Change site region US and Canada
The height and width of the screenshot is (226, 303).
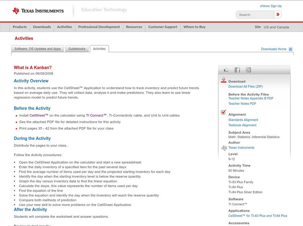(276, 27)
